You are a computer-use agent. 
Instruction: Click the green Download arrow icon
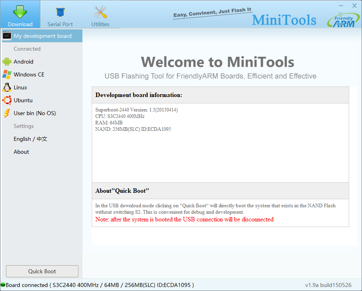click(20, 11)
